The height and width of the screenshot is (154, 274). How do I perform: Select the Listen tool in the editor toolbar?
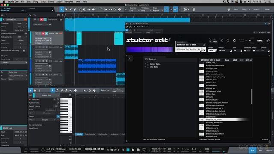coord(75,90)
